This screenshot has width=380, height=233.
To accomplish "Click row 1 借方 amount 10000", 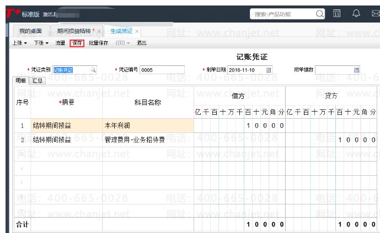I will tap(240, 125).
